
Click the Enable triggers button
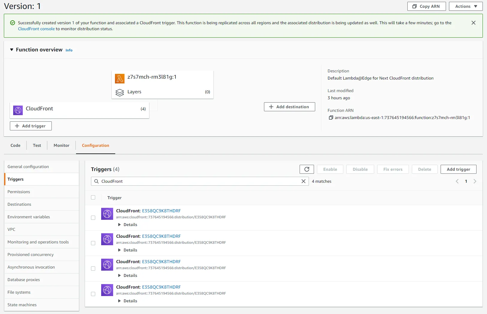[x=330, y=169]
